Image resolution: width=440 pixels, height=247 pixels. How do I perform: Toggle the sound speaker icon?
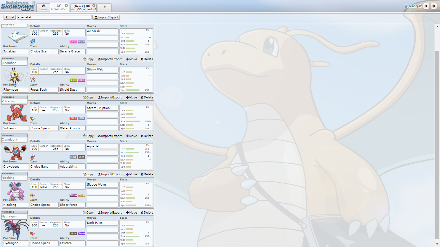tap(426, 6)
